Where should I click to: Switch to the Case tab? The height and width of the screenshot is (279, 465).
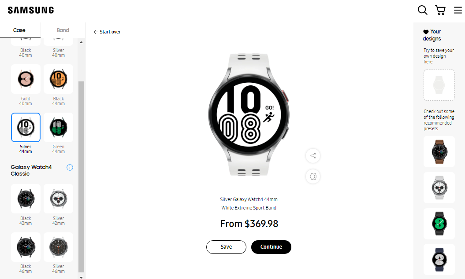pyautogui.click(x=19, y=30)
